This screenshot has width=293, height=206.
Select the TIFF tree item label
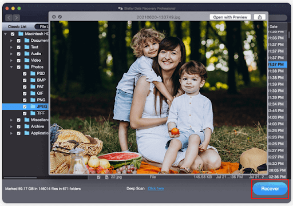[x=41, y=113]
